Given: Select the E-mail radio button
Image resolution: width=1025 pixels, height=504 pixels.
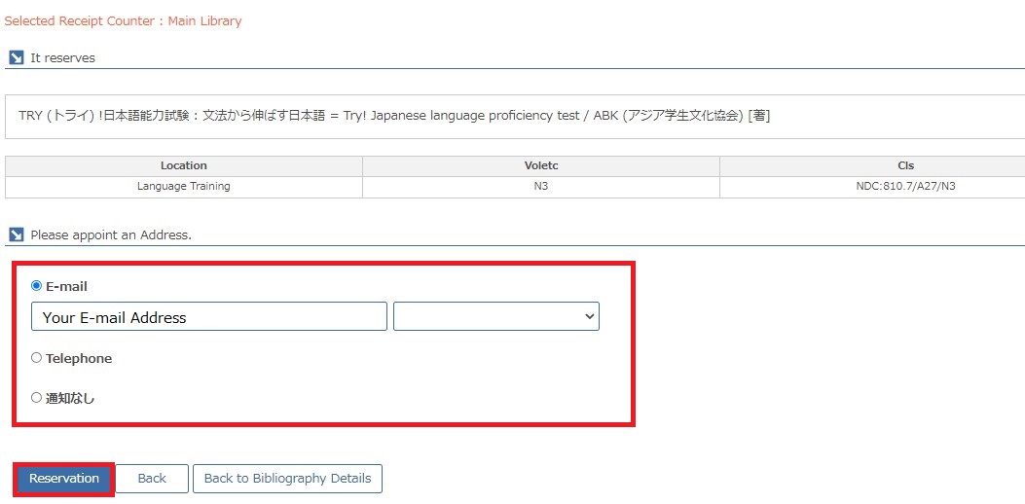Looking at the screenshot, I should (37, 286).
